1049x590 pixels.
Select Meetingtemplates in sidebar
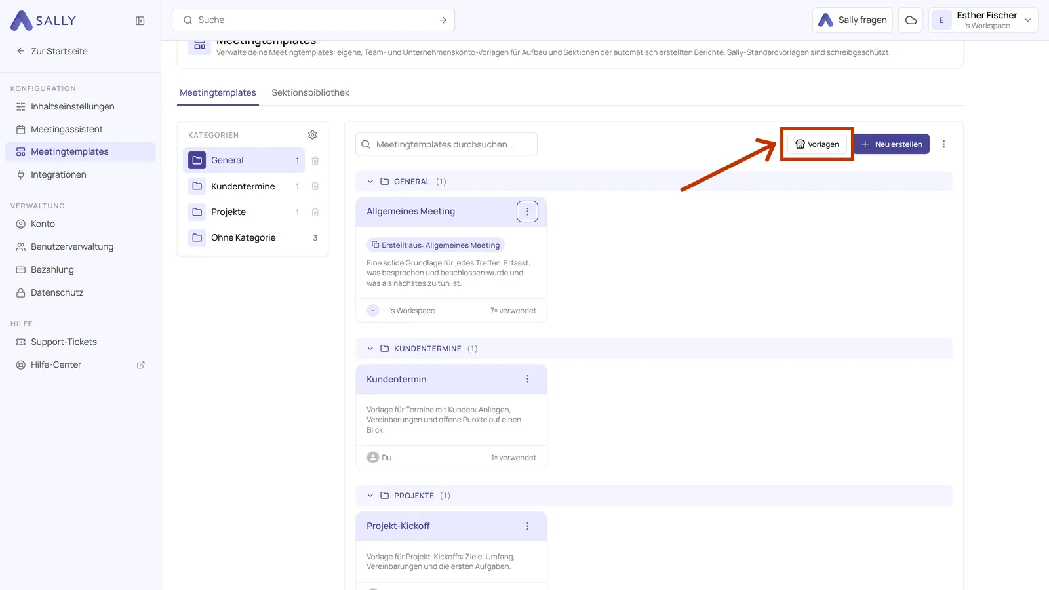[80, 152]
